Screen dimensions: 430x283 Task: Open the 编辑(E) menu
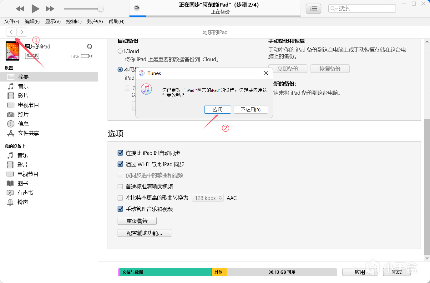pyautogui.click(x=32, y=22)
